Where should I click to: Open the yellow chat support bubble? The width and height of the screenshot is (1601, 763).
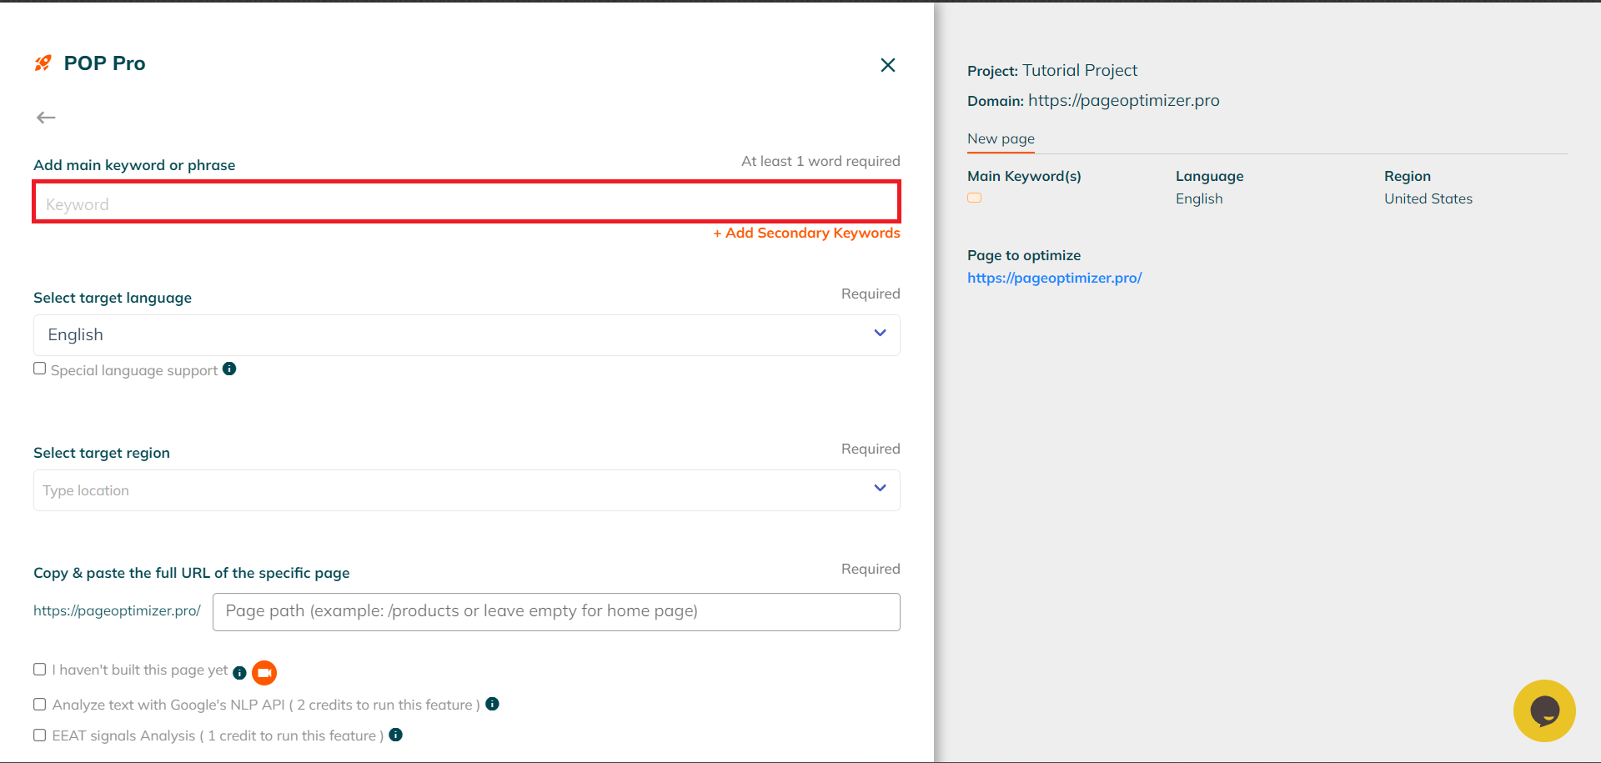pos(1544,710)
